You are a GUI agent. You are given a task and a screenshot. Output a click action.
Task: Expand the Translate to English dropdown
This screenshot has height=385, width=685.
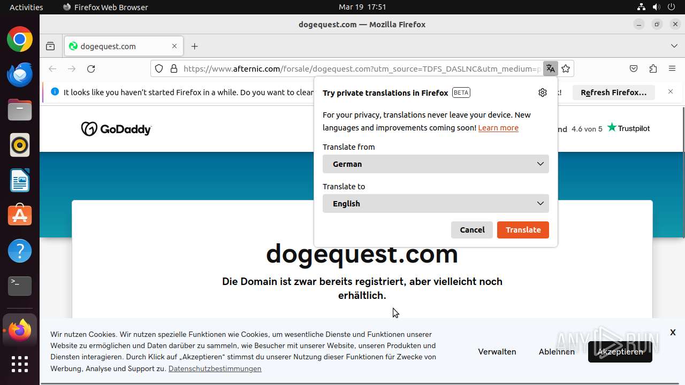436,204
